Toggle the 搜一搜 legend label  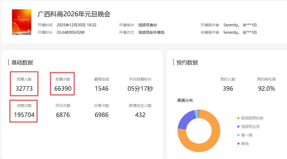[246, 135]
